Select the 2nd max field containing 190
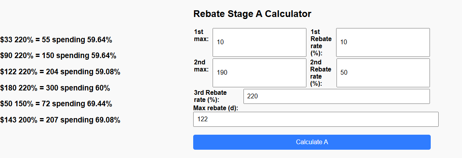The height and width of the screenshot is (158, 462). (259, 73)
